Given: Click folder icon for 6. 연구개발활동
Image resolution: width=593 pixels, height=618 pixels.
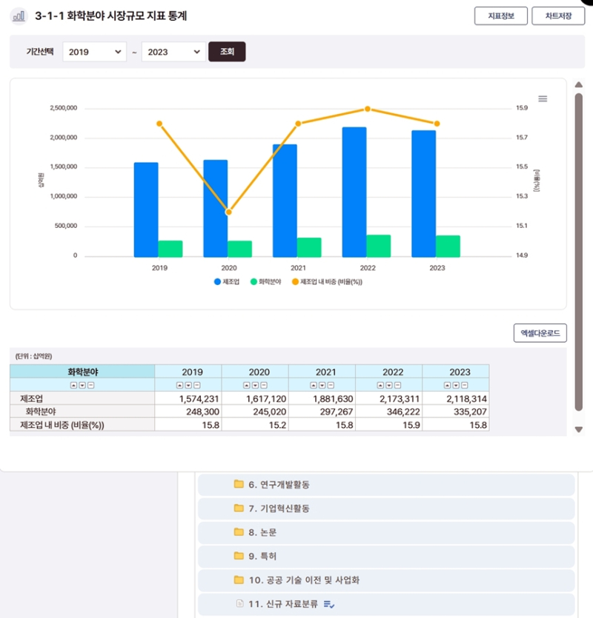Looking at the screenshot, I should click(239, 485).
